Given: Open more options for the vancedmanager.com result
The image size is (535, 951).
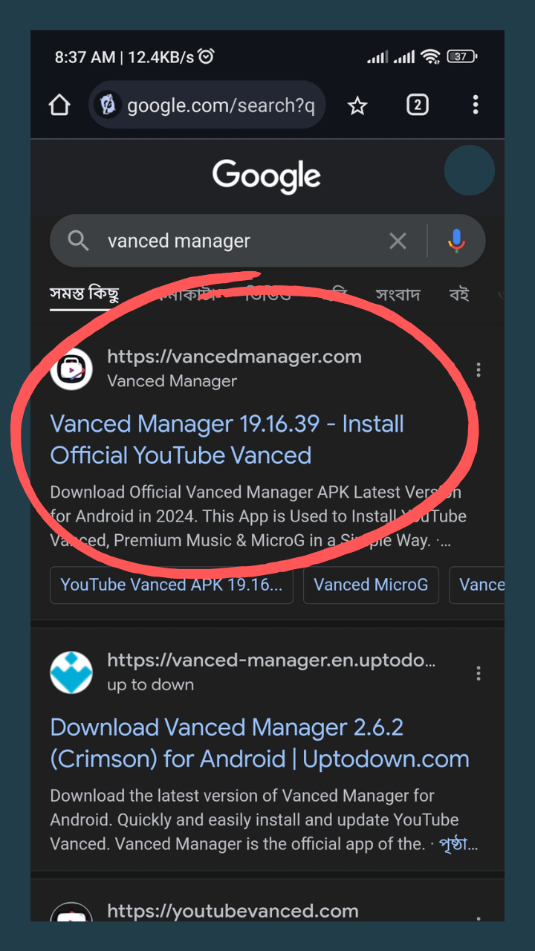Looking at the screenshot, I should coord(479,369).
